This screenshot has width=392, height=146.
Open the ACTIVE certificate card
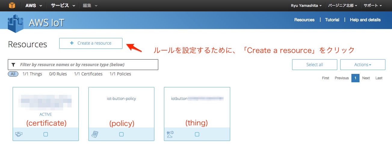click(x=46, y=114)
